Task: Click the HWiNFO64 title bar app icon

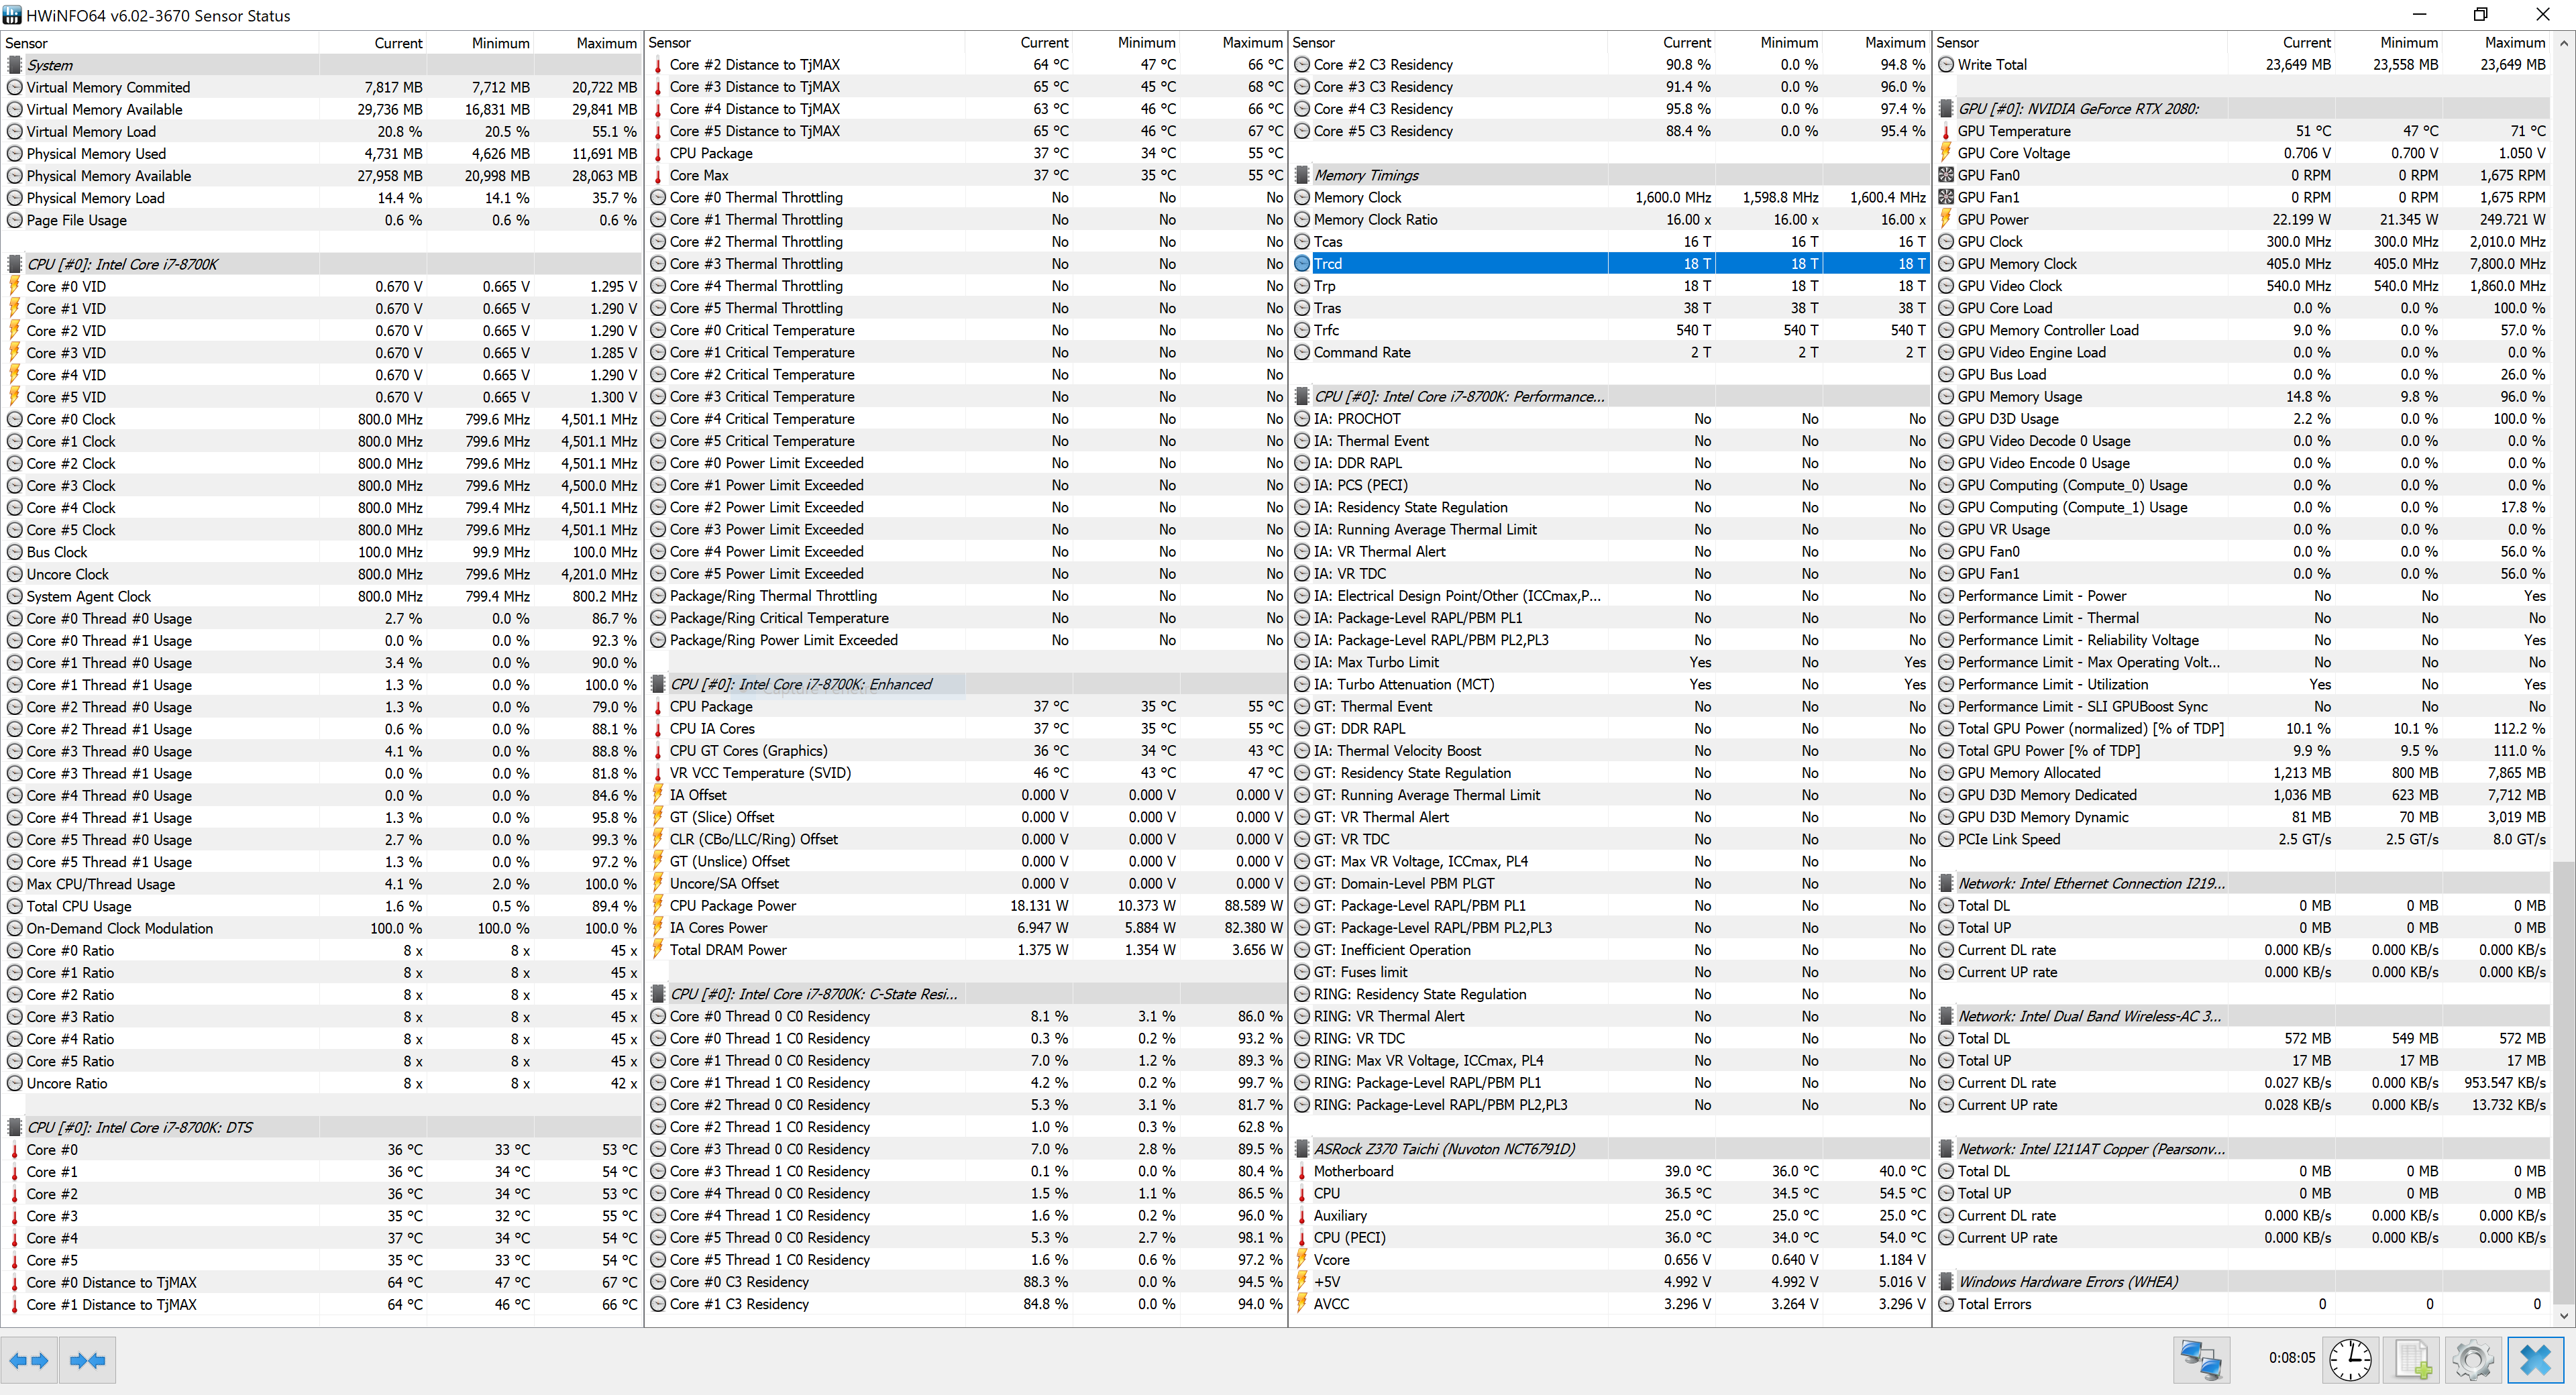Action: click(x=12, y=15)
